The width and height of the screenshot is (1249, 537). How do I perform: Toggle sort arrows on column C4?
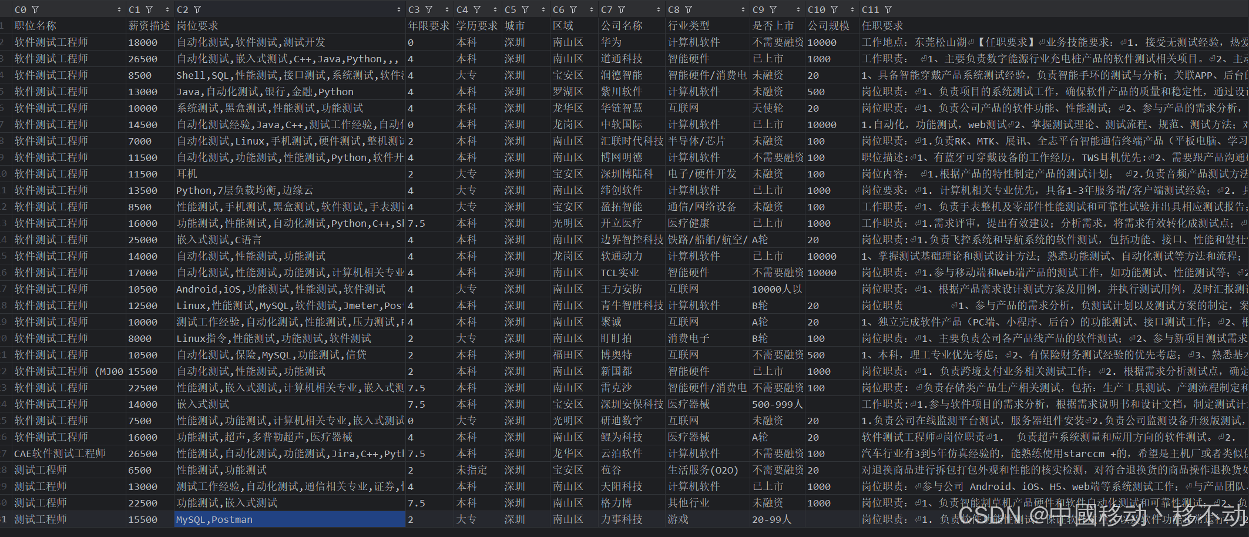coord(495,9)
